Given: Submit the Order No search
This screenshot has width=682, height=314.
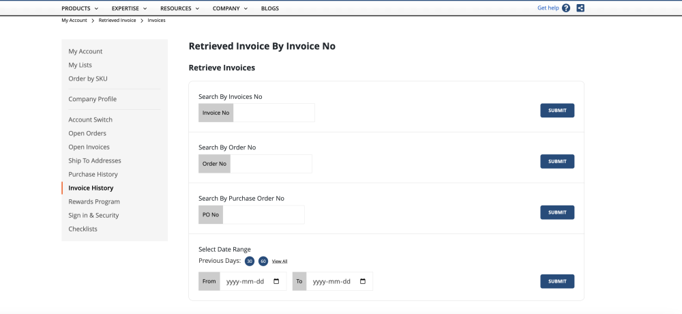Looking at the screenshot, I should [557, 162].
